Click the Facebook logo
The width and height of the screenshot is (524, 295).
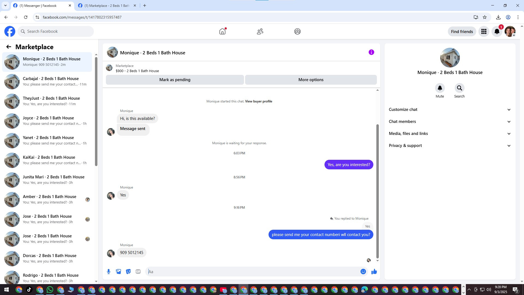click(10, 31)
